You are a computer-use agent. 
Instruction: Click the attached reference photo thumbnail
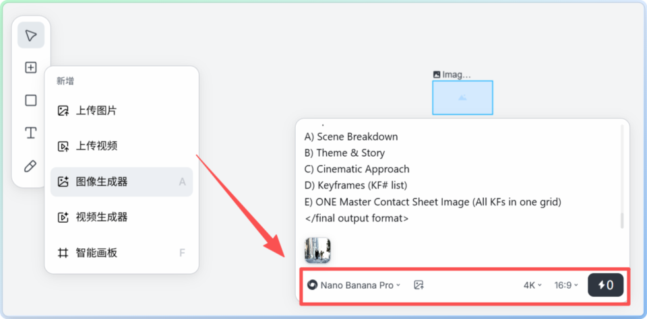click(317, 250)
